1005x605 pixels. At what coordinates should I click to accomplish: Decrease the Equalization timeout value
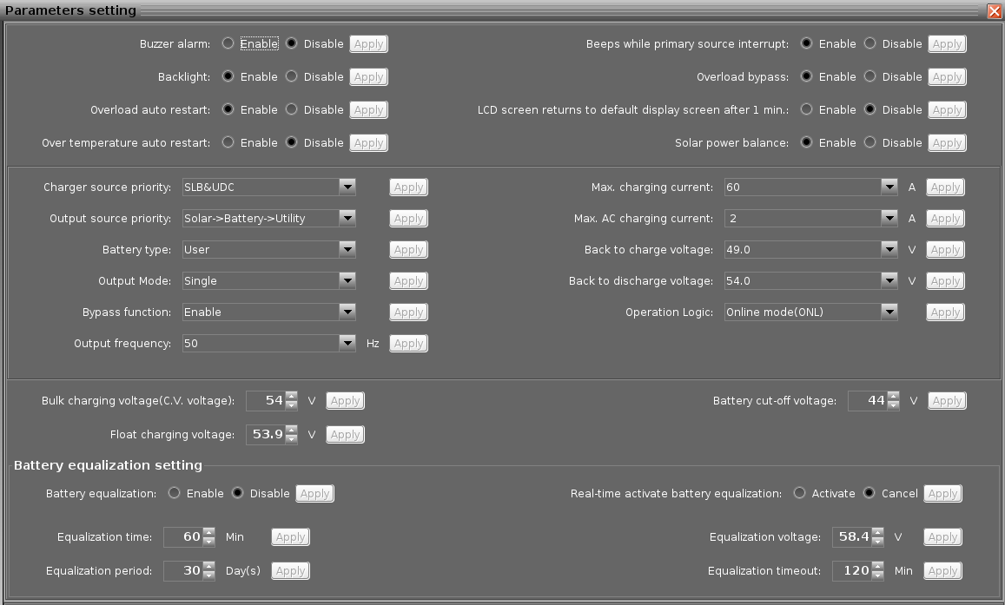[x=878, y=575]
